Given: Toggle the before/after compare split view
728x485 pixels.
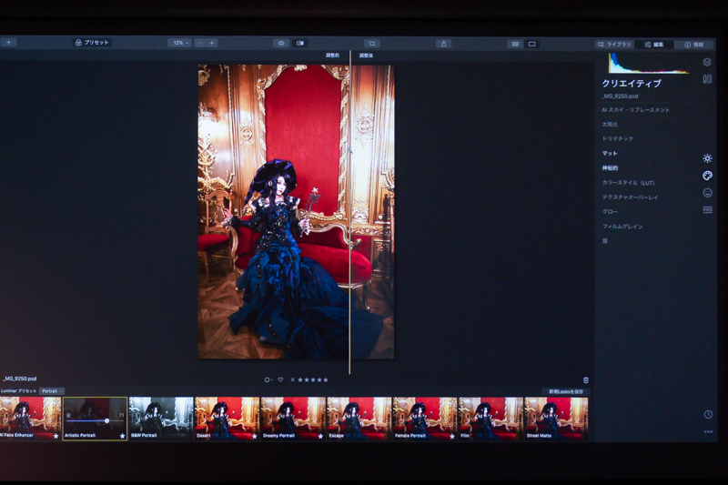Looking at the screenshot, I should click(x=300, y=43).
